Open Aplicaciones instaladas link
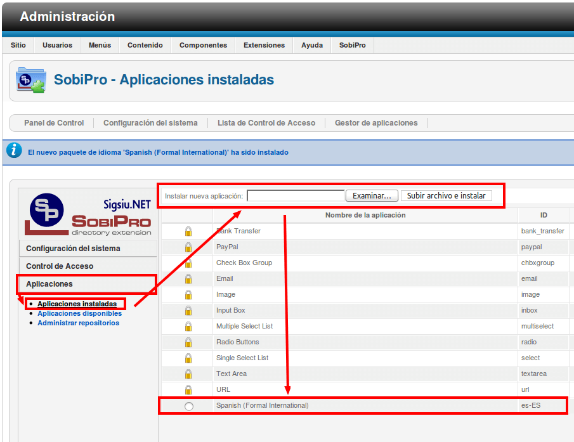This screenshot has width=574, height=442. 77,304
